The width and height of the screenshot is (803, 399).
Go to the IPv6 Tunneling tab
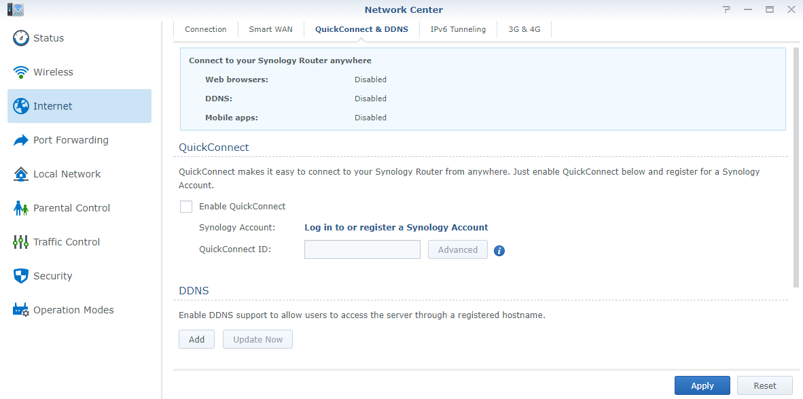[x=458, y=29]
